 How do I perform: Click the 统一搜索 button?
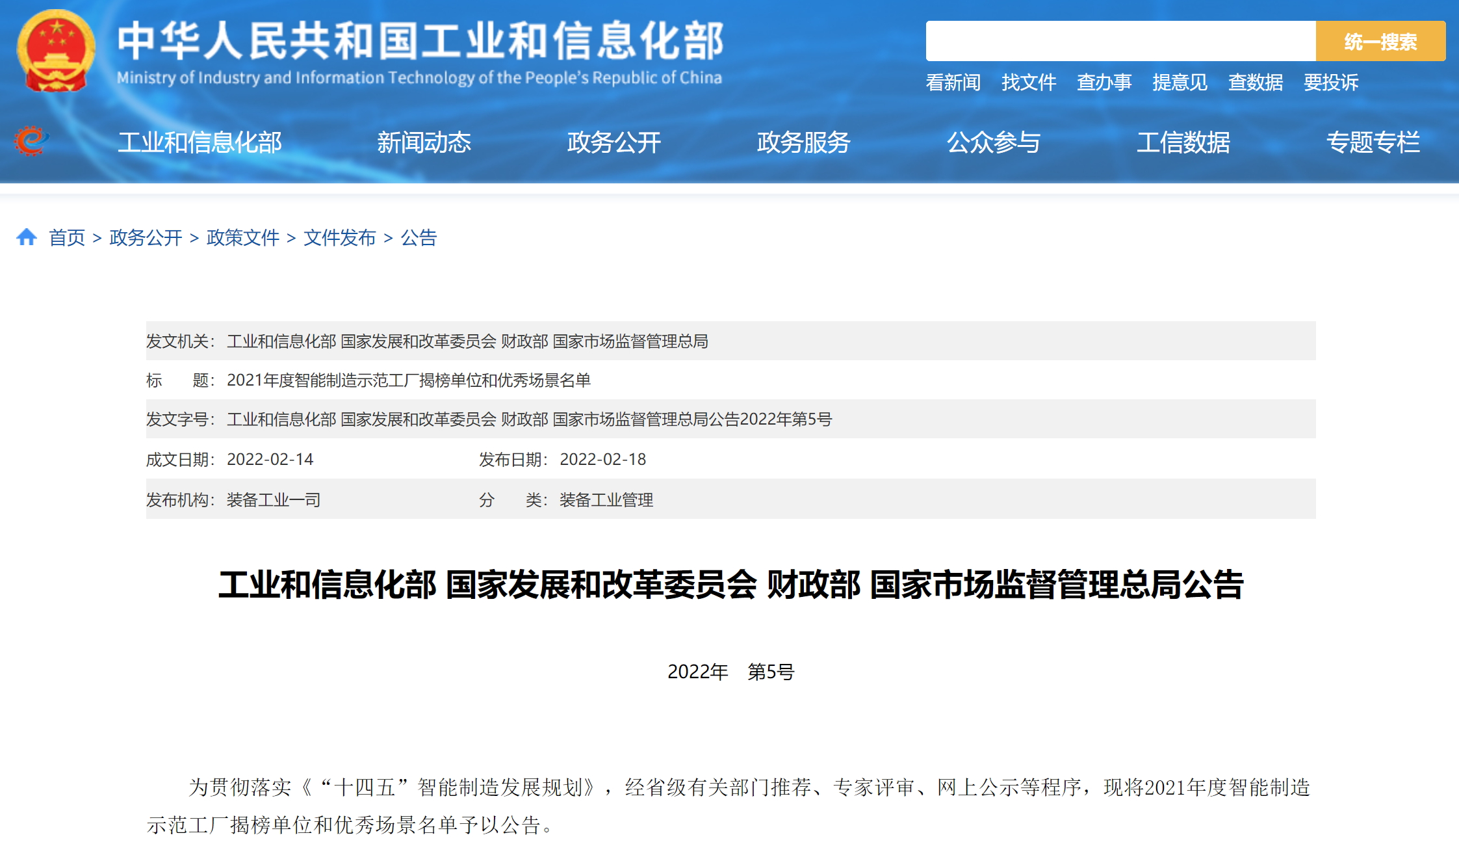[x=1380, y=41]
